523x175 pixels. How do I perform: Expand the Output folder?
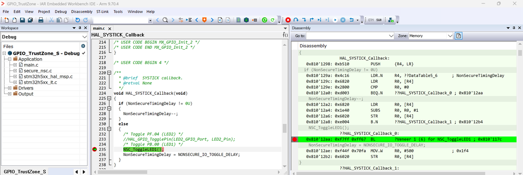click(x=9, y=94)
